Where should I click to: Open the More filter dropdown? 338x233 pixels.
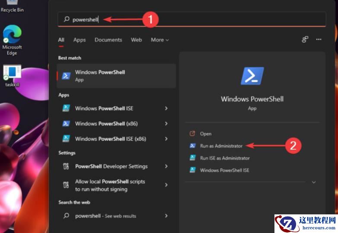(160, 40)
